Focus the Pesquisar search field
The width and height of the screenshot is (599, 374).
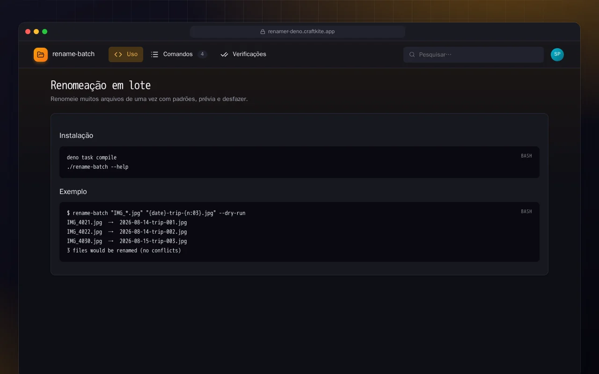[474, 55]
